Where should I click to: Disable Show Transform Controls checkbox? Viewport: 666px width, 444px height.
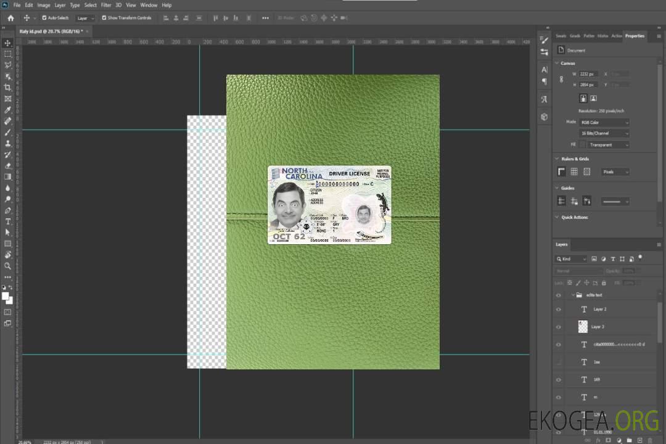pyautogui.click(x=104, y=18)
